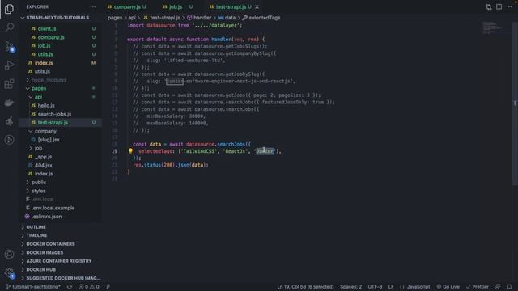Click the Explorer more actions ellipsis
This screenshot has width=518, height=291.
click(93, 7)
